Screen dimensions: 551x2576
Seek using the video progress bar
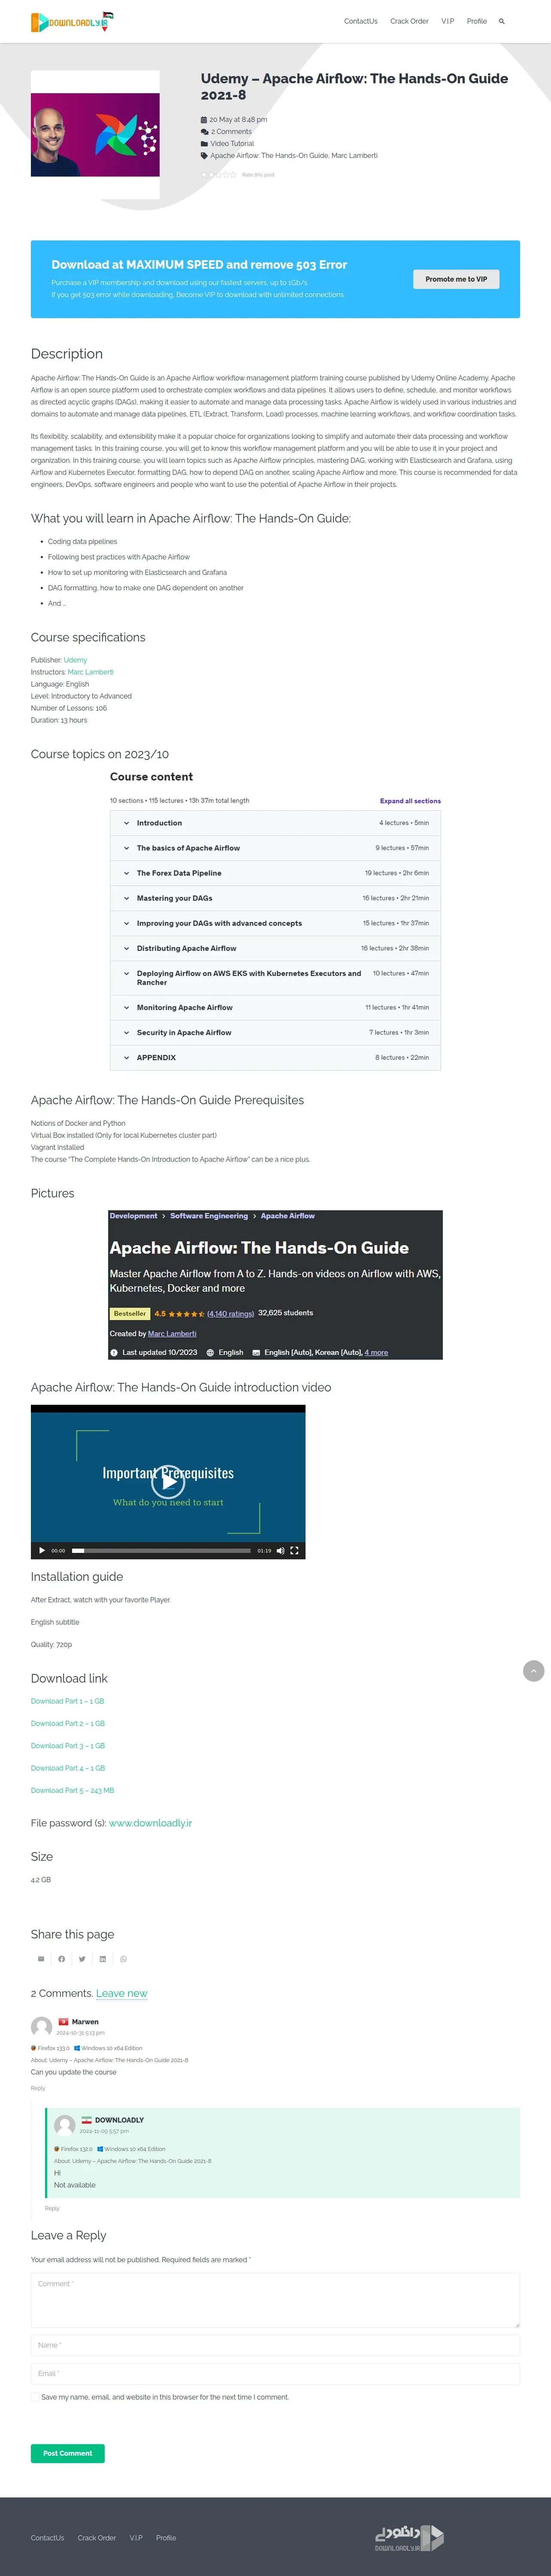[161, 1551]
